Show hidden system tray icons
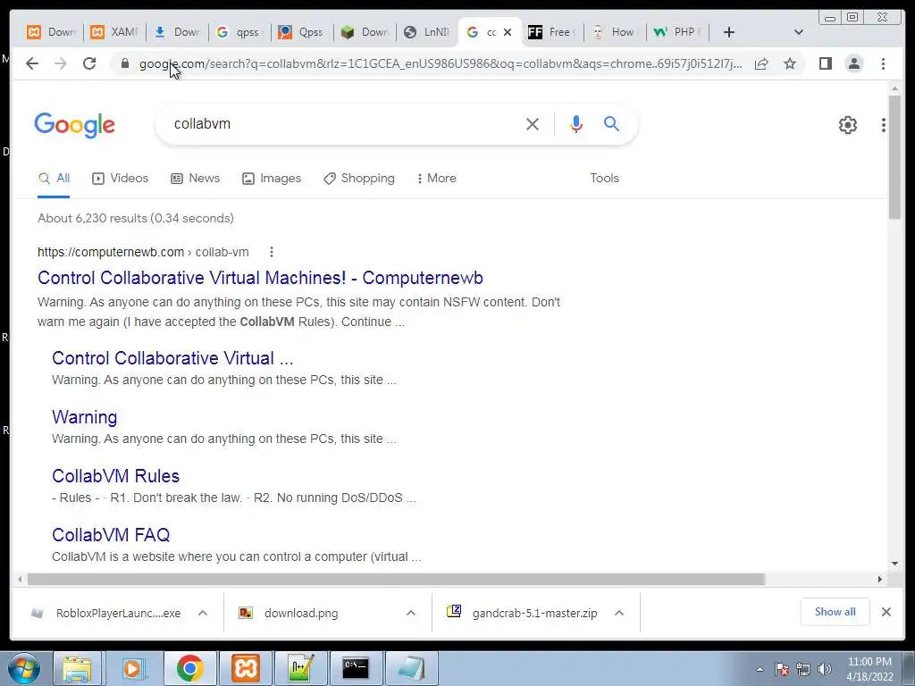The width and height of the screenshot is (915, 686). pos(760,670)
